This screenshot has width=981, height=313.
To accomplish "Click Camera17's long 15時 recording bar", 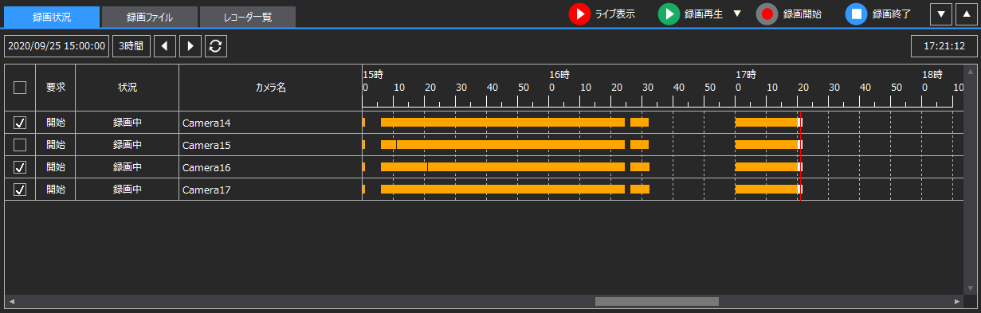I will pos(503,190).
